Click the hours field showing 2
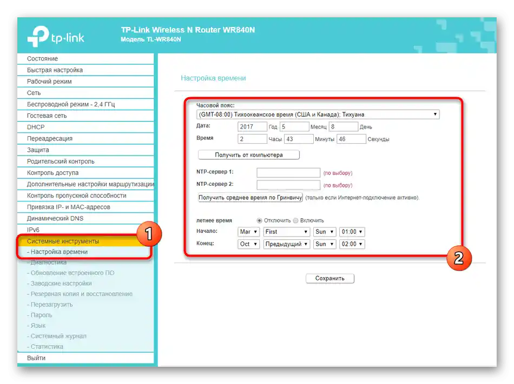This screenshot has height=384, width=514. click(x=253, y=139)
